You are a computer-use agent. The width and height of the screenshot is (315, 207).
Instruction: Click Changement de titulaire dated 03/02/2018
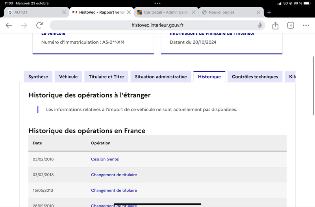point(114,175)
